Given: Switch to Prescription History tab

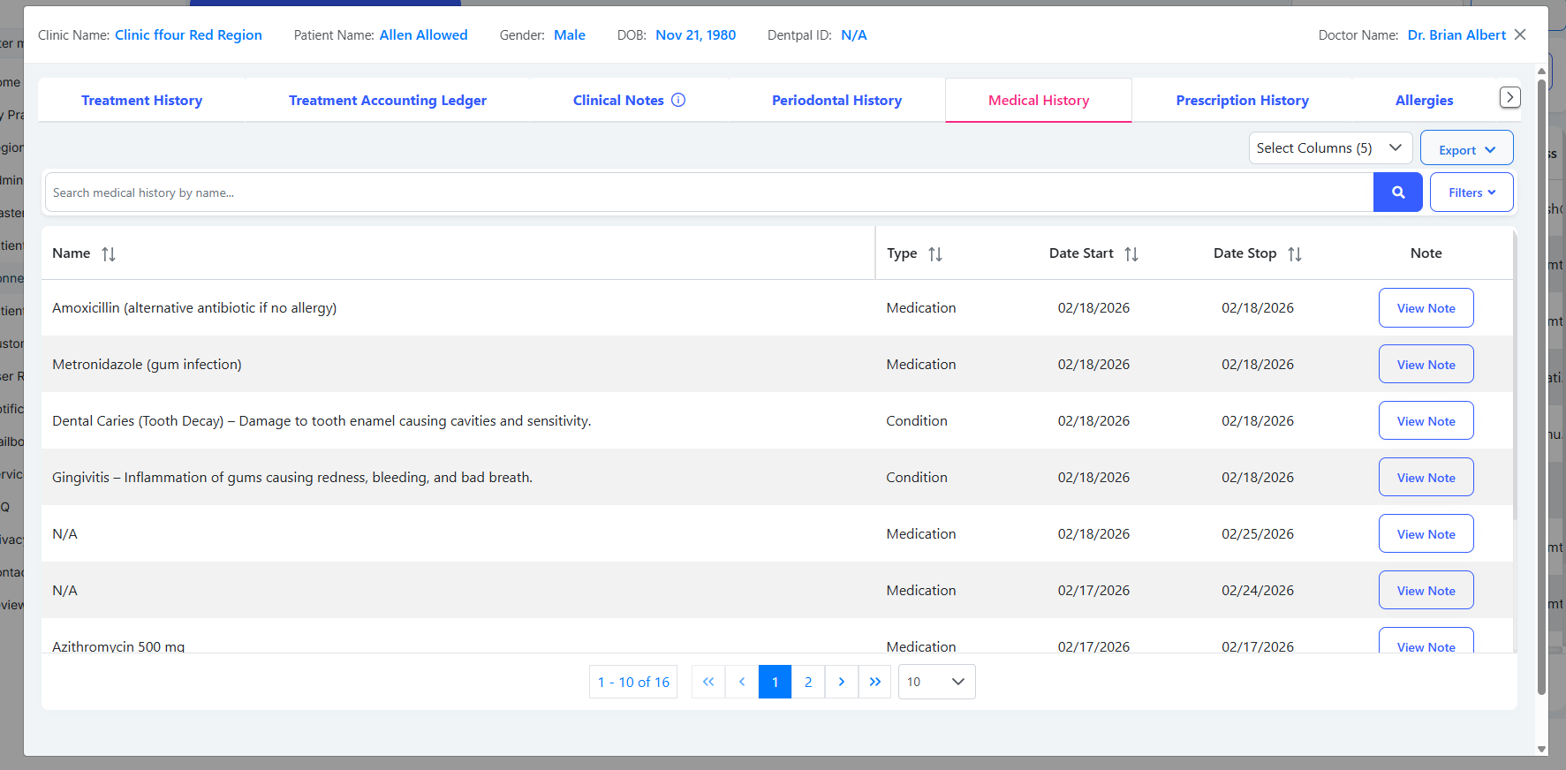Looking at the screenshot, I should [x=1242, y=101].
